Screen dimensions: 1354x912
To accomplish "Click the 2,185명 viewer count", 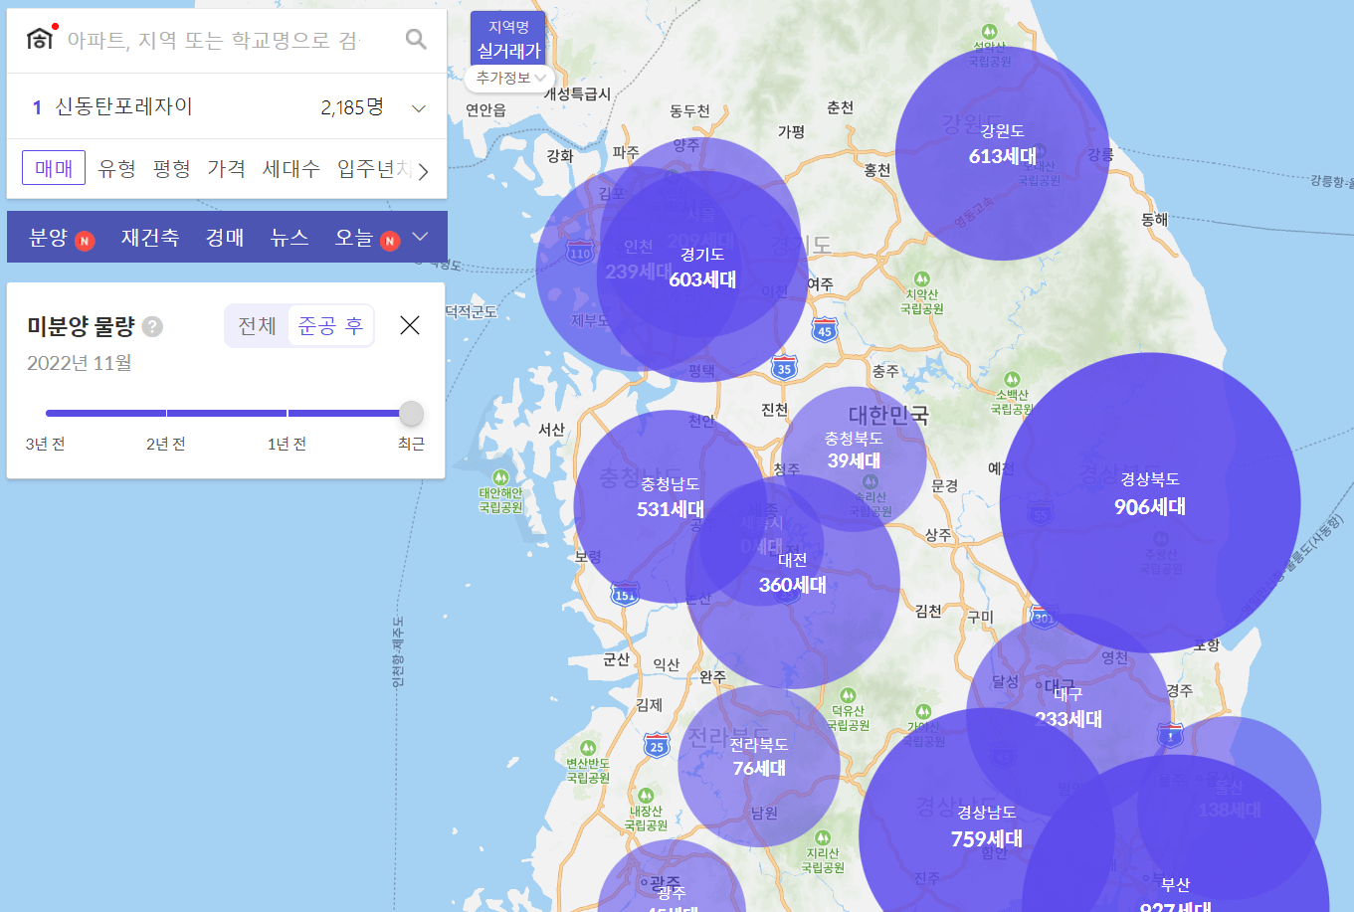I will pos(352,107).
